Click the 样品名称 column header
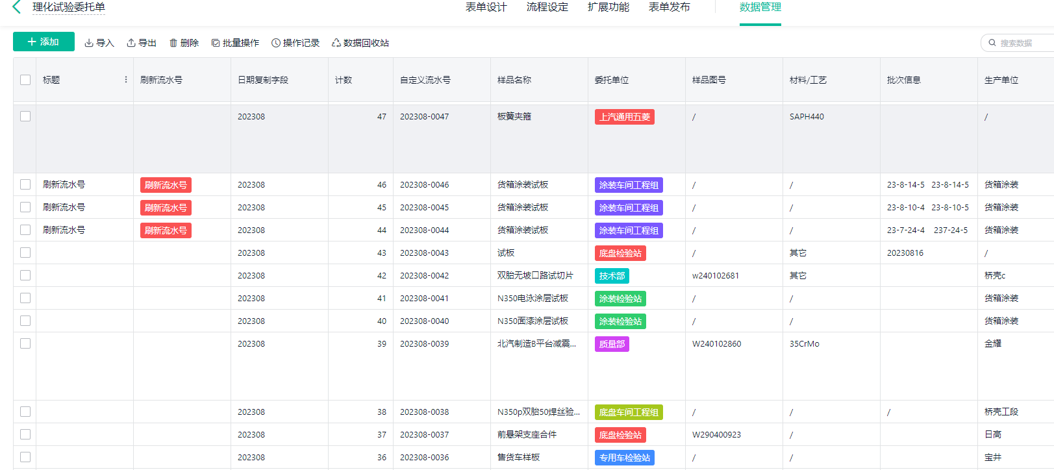 [x=514, y=80]
